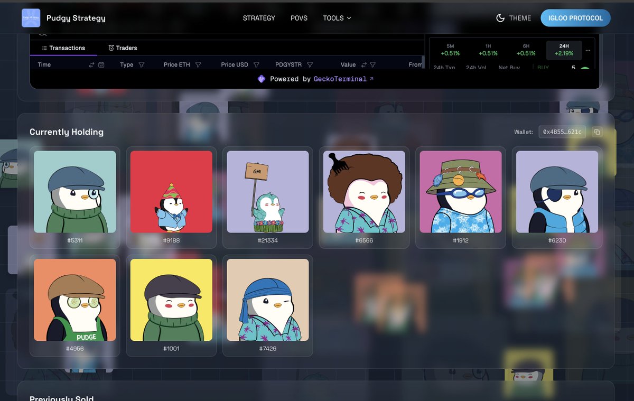Click the Price ETH column header
Image resolution: width=634 pixels, height=401 pixels.
pos(177,65)
